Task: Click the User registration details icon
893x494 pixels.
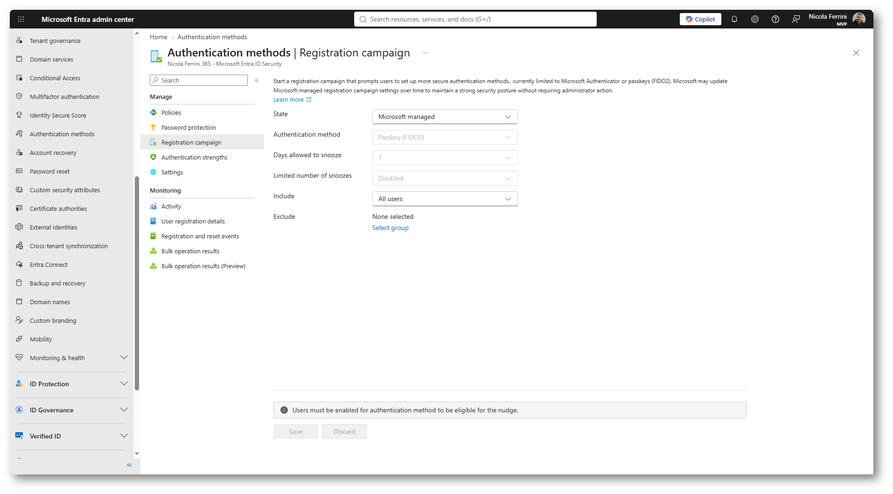Action: (153, 221)
